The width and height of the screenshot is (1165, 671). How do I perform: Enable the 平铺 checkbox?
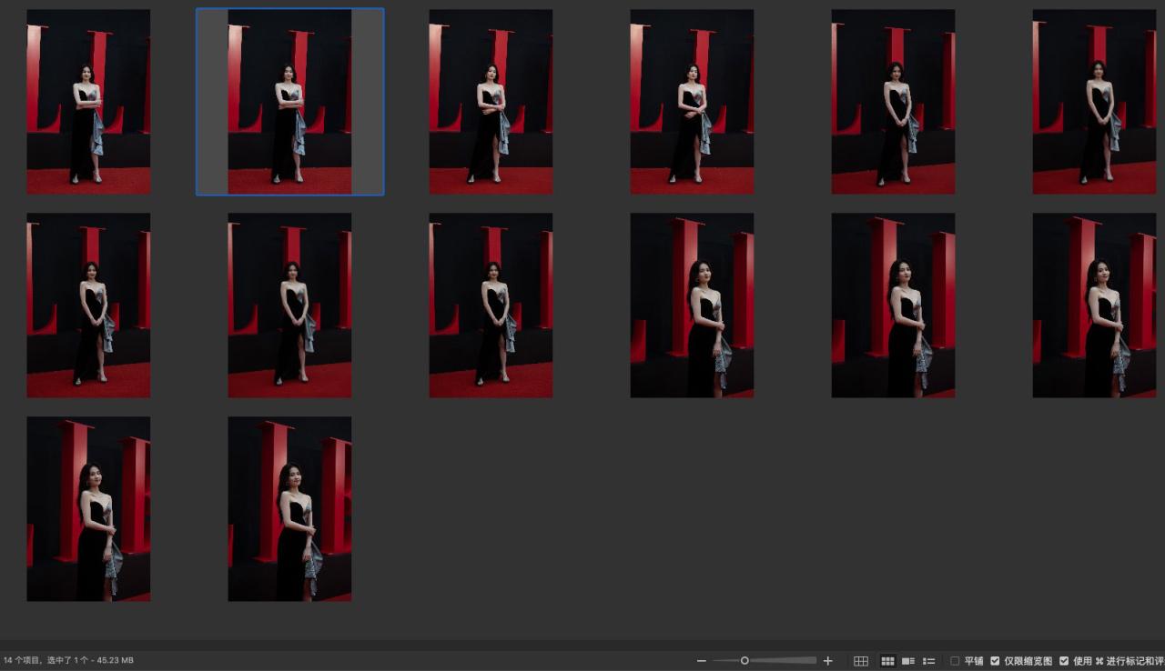pyautogui.click(x=955, y=661)
